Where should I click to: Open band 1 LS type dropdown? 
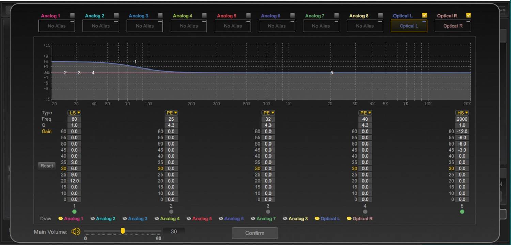coord(74,113)
